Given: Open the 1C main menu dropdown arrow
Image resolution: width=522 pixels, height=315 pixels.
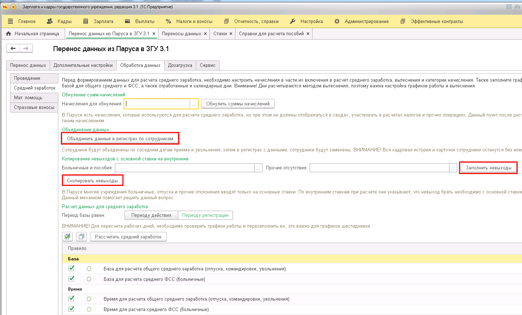Looking at the screenshot, I should click(x=13, y=7).
